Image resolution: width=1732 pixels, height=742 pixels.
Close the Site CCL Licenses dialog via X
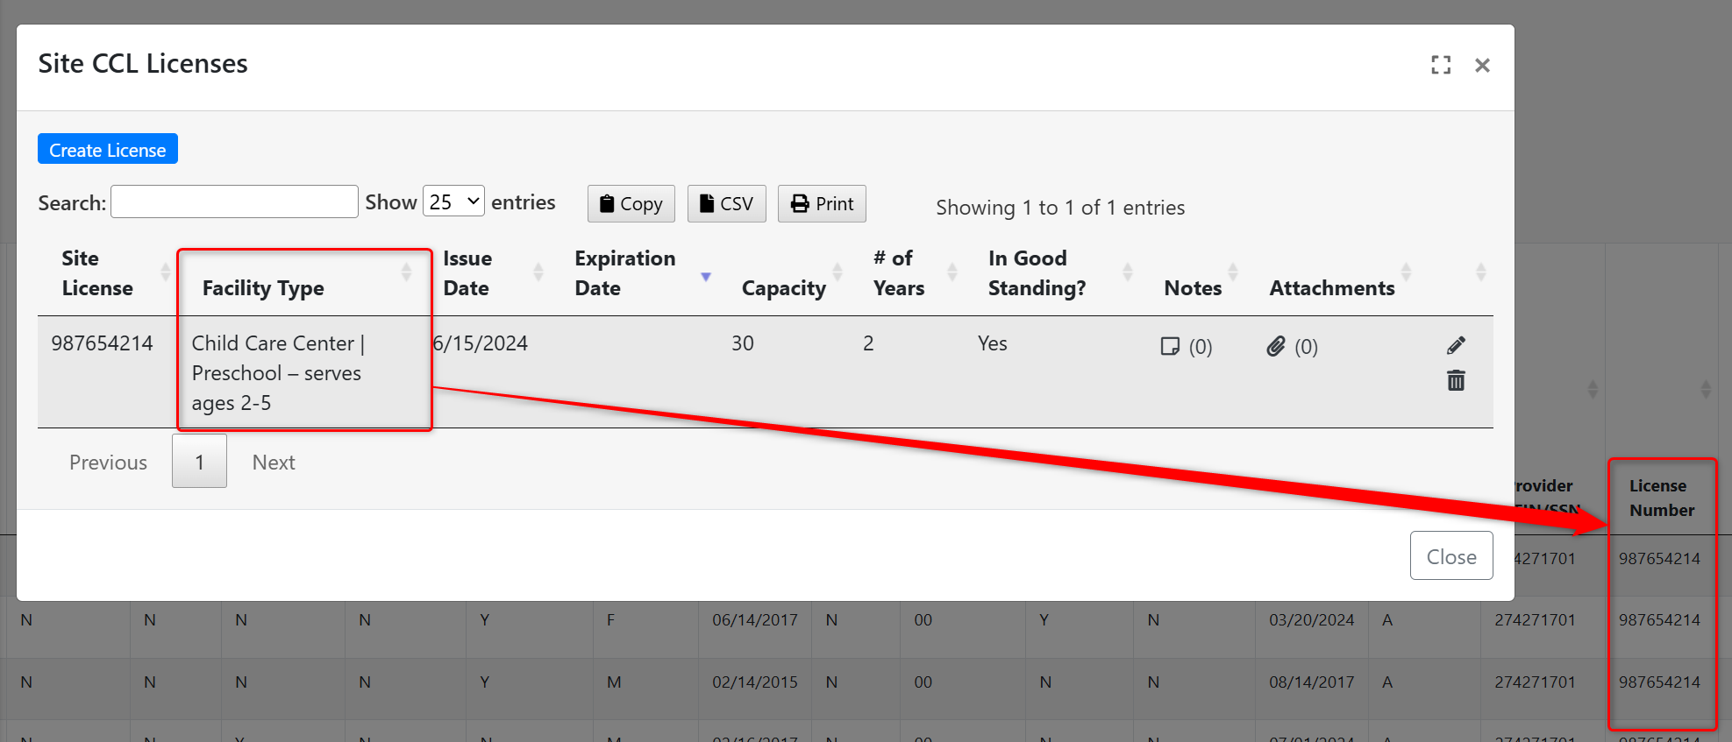[1482, 65]
